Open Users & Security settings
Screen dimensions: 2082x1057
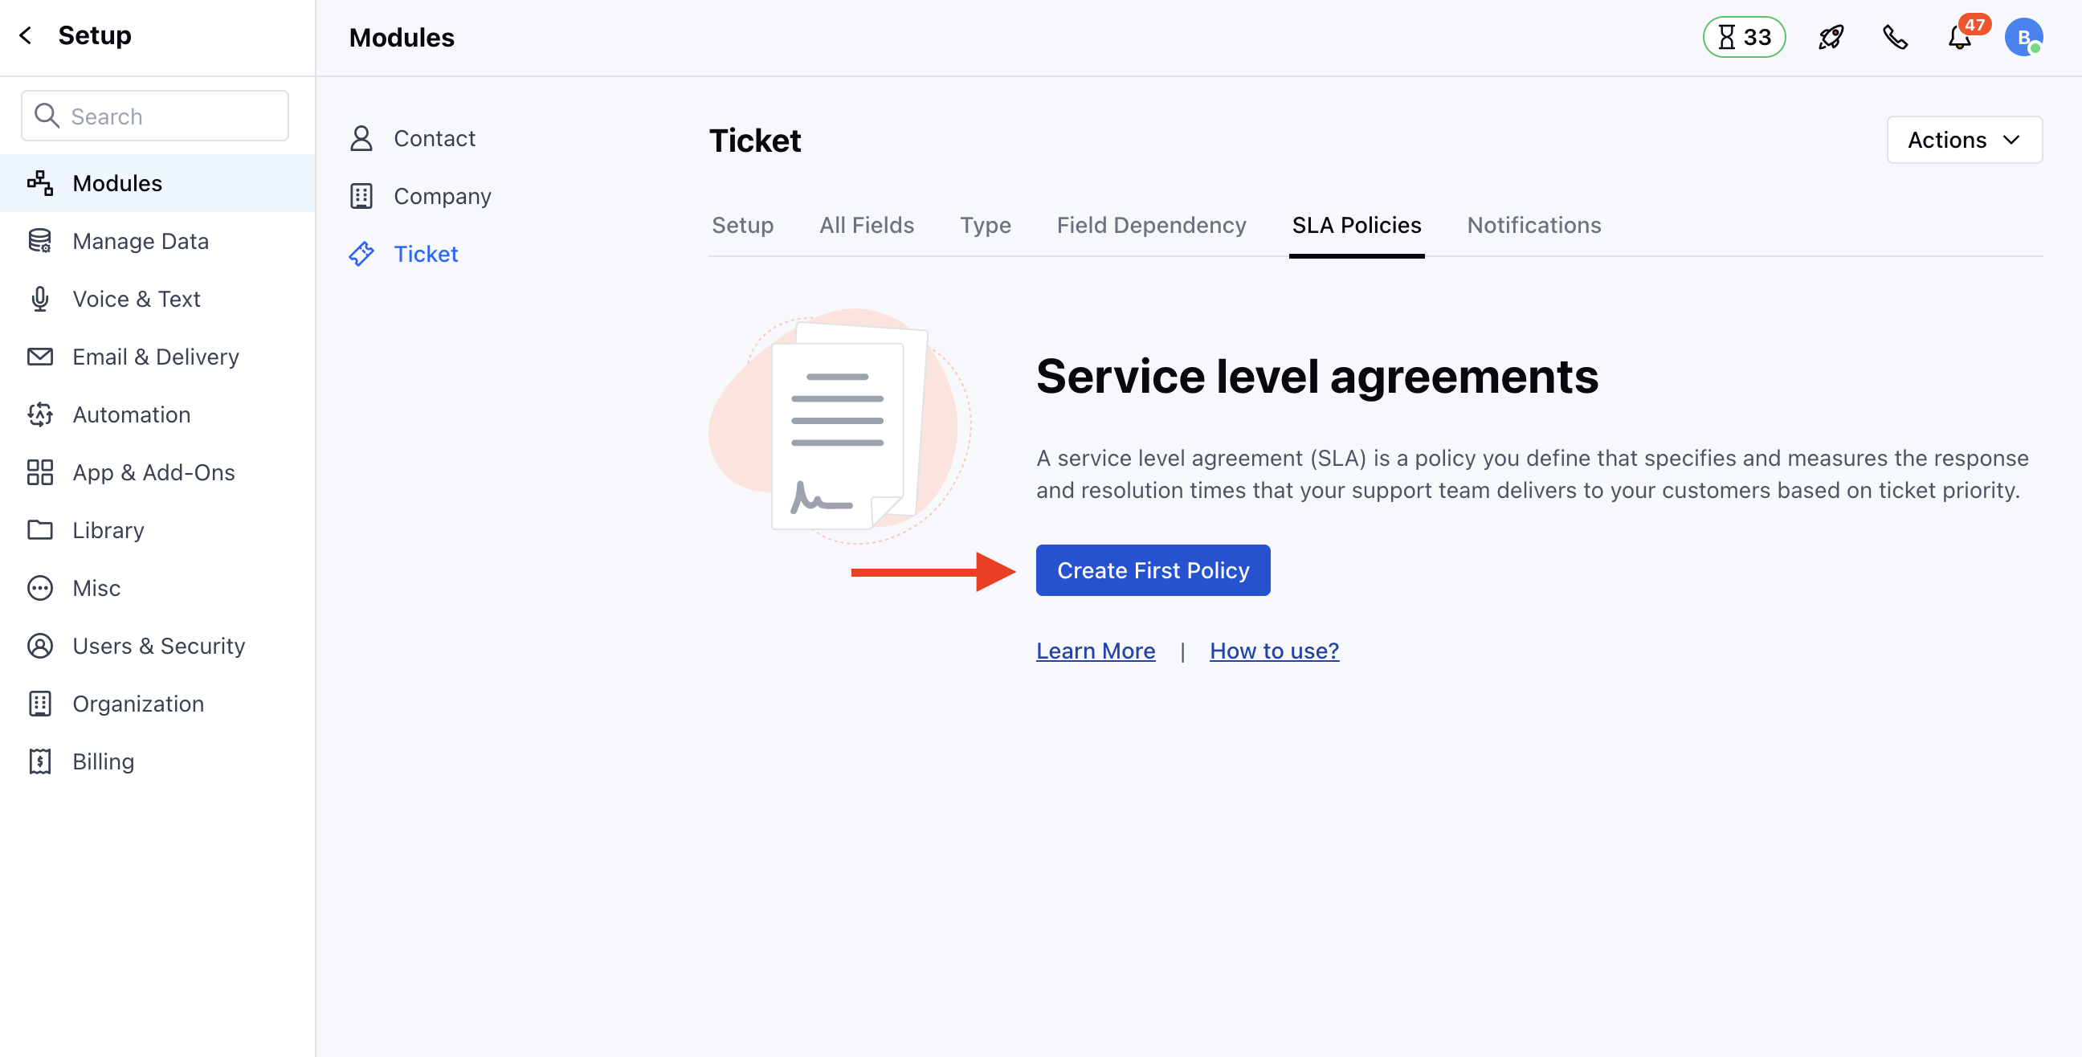pos(158,646)
